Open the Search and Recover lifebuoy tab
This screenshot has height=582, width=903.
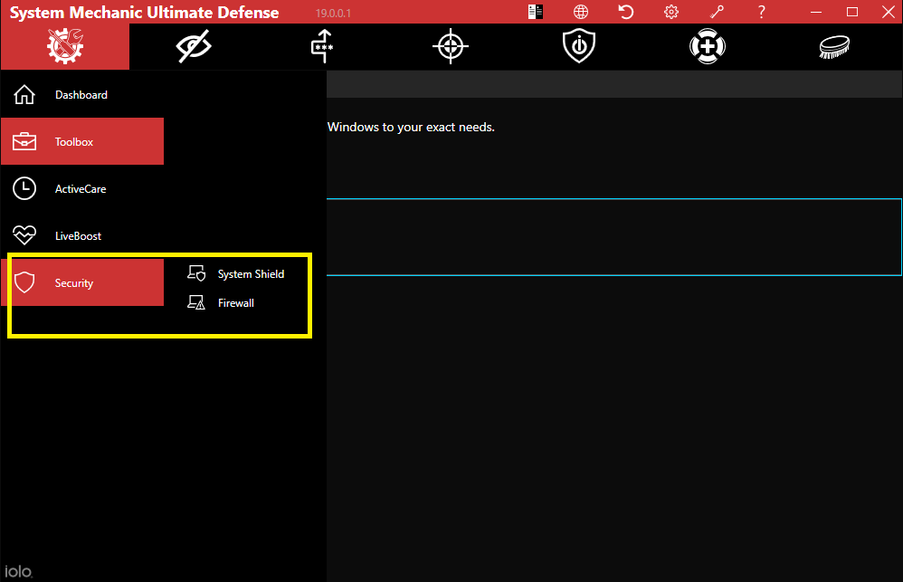(708, 46)
